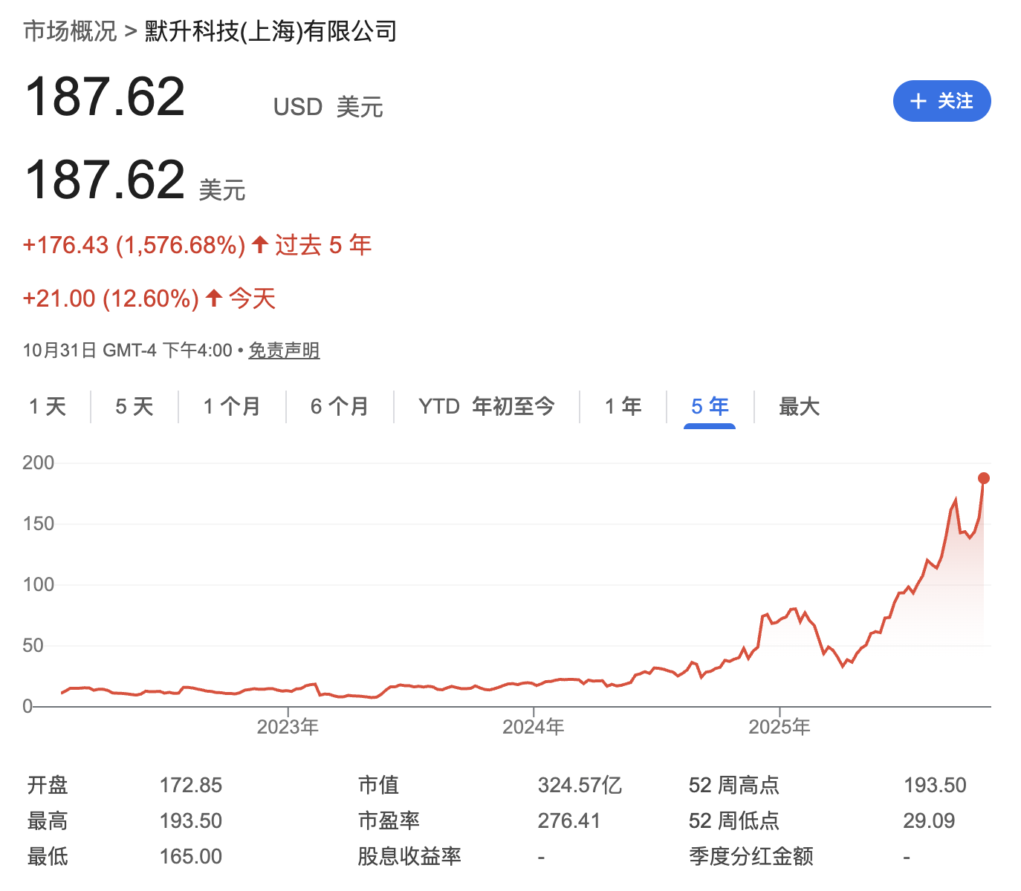Choose the YTD 年初至今 range

point(486,407)
